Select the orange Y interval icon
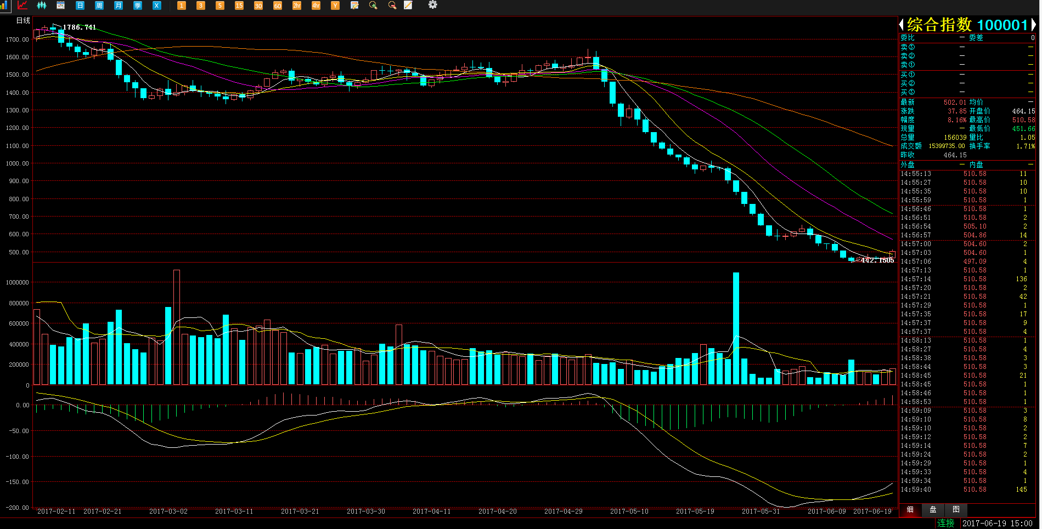 click(x=335, y=5)
